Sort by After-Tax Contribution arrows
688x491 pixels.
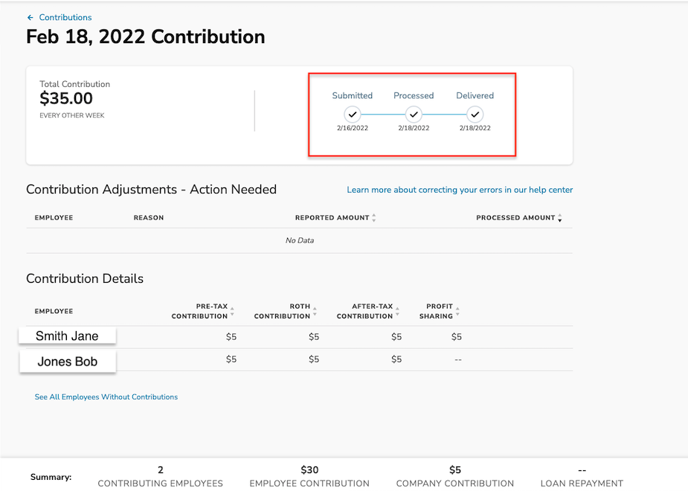397,311
